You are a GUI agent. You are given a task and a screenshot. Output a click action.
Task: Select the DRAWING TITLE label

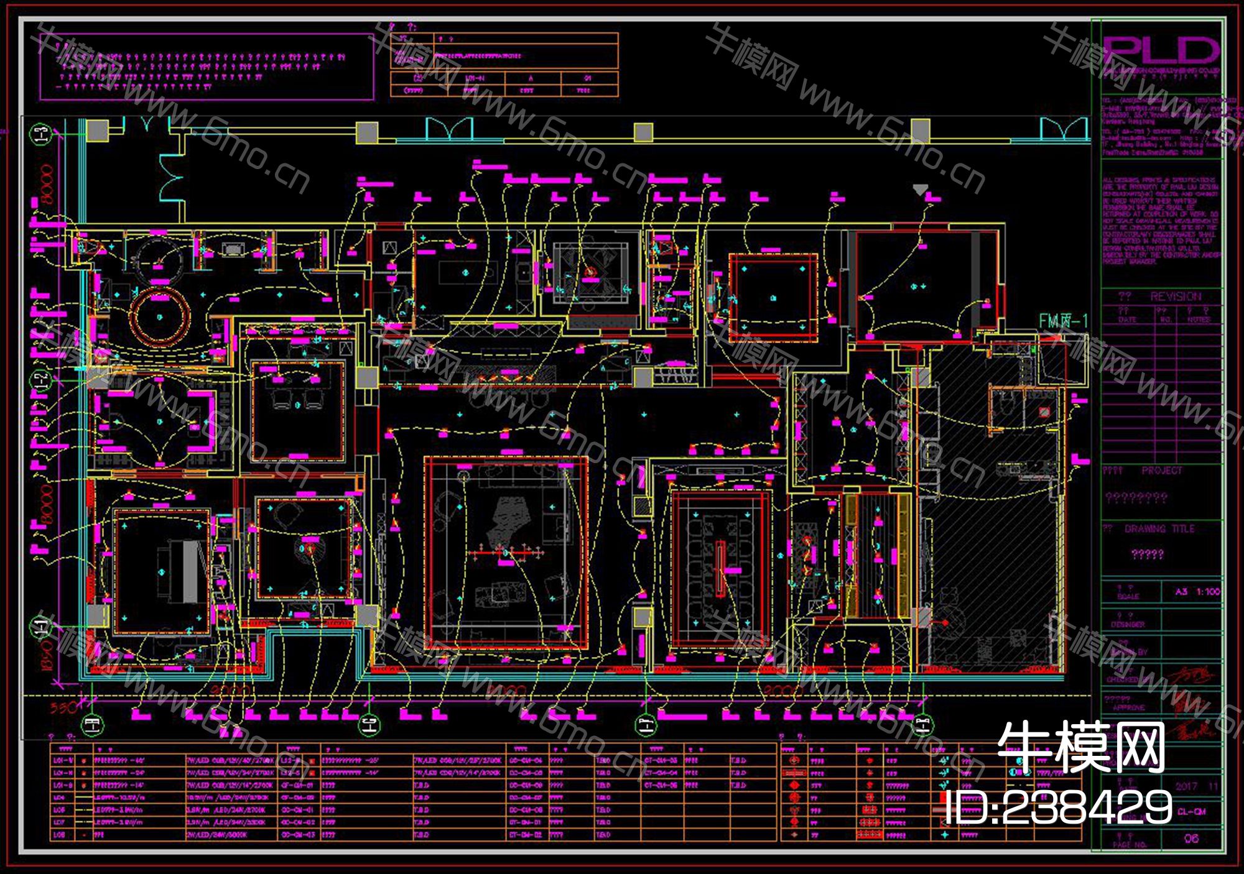(x=1160, y=529)
